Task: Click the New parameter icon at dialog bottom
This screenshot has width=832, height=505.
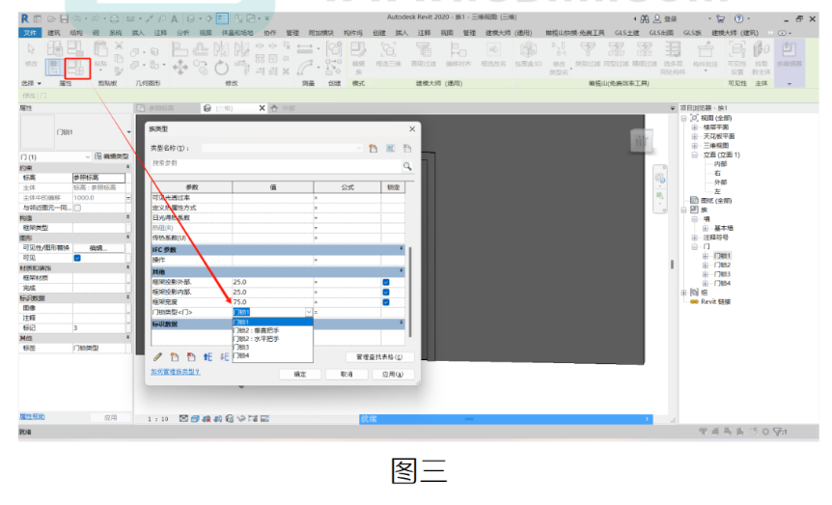Action: [175, 357]
